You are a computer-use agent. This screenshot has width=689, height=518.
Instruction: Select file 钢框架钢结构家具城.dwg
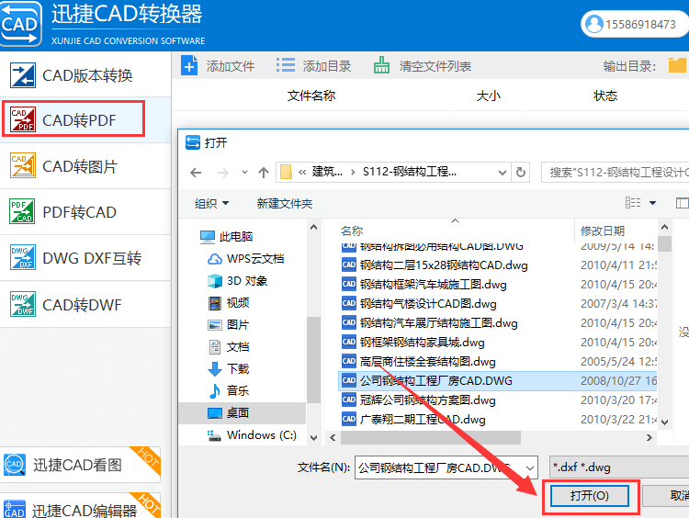497,343
